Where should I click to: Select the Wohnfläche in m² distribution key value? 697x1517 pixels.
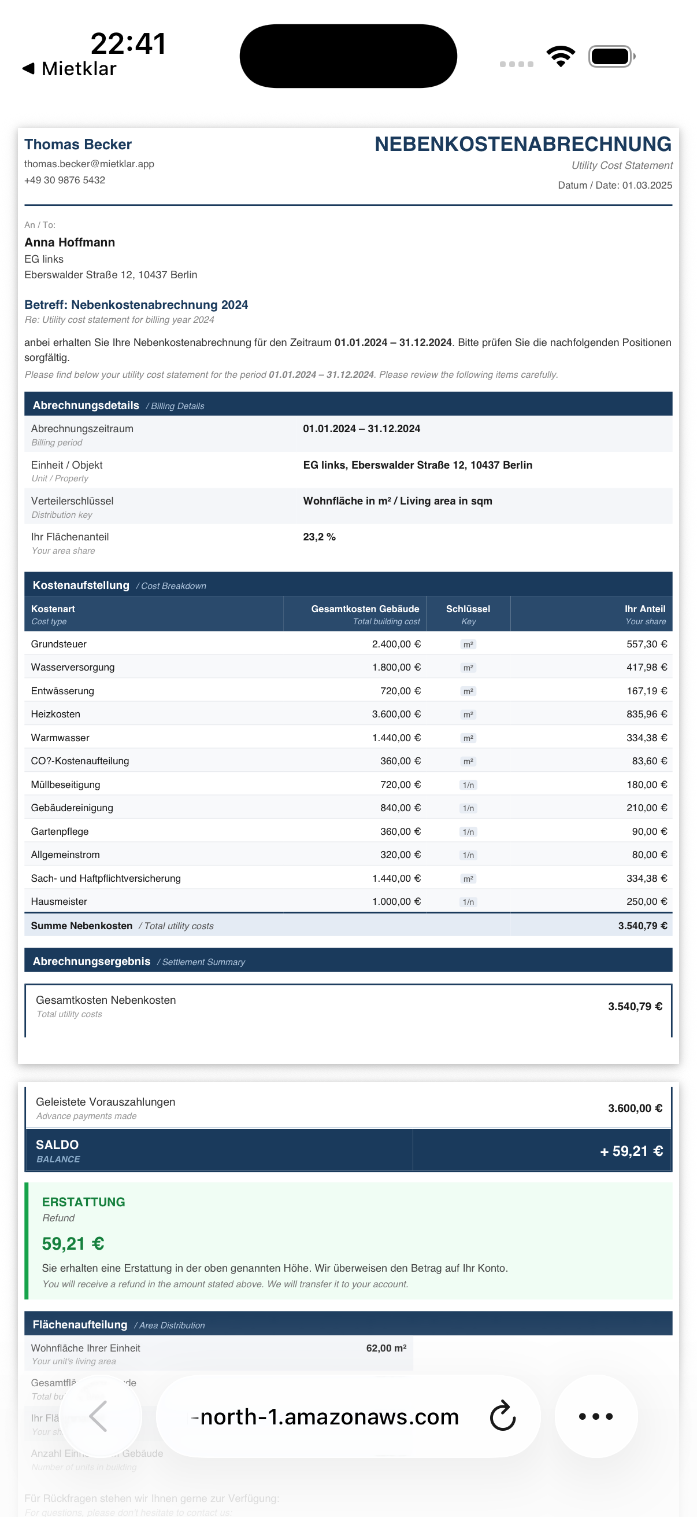point(397,500)
